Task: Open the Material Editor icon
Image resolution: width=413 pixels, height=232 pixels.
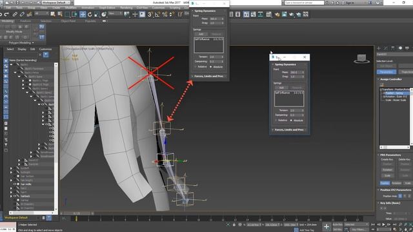Action: point(268,14)
